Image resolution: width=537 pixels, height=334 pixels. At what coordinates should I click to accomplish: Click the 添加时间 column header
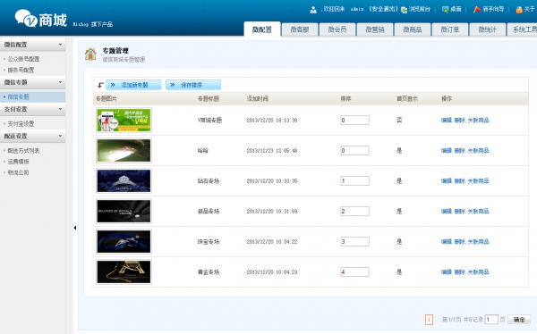coord(258,99)
